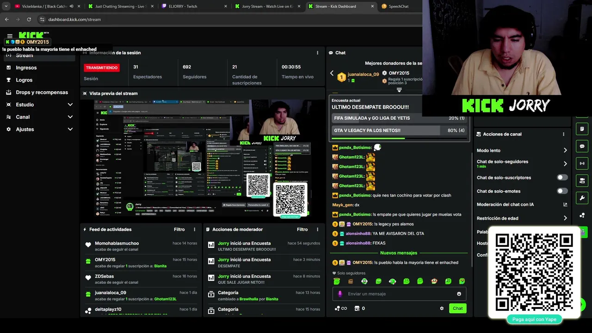Click Ghotam123L link in activity feed
The height and width of the screenshot is (333, 592).
coord(166,299)
